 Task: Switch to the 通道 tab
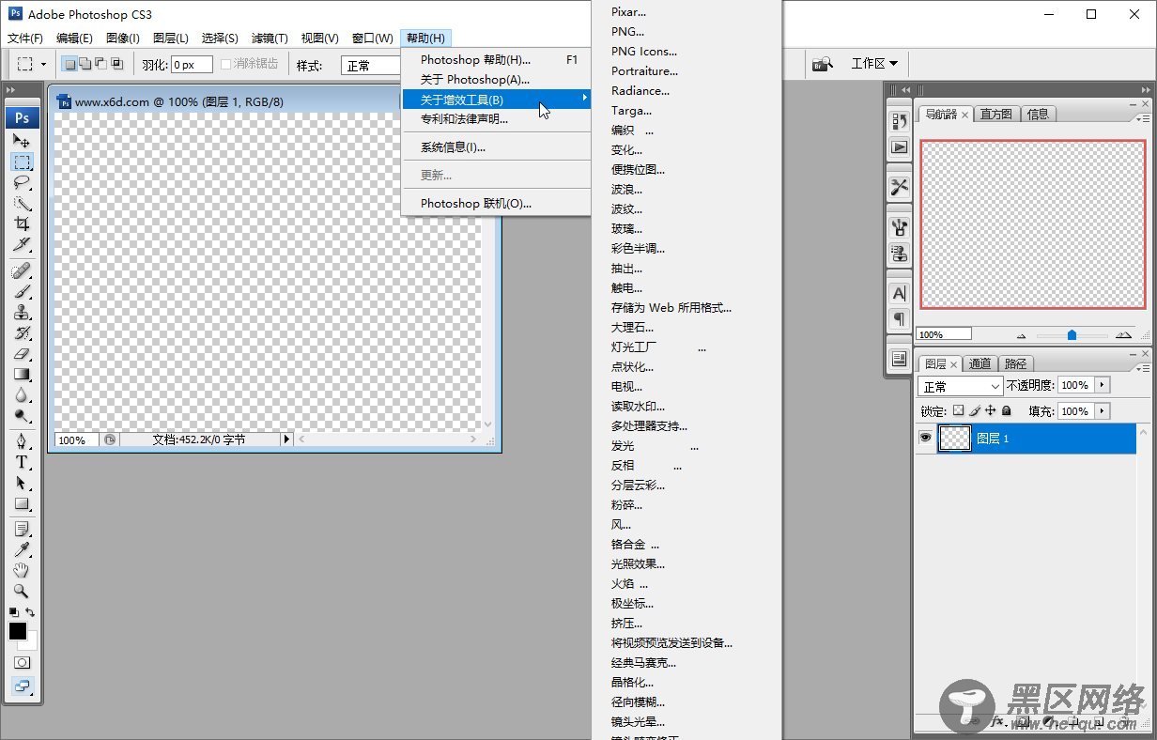(980, 363)
